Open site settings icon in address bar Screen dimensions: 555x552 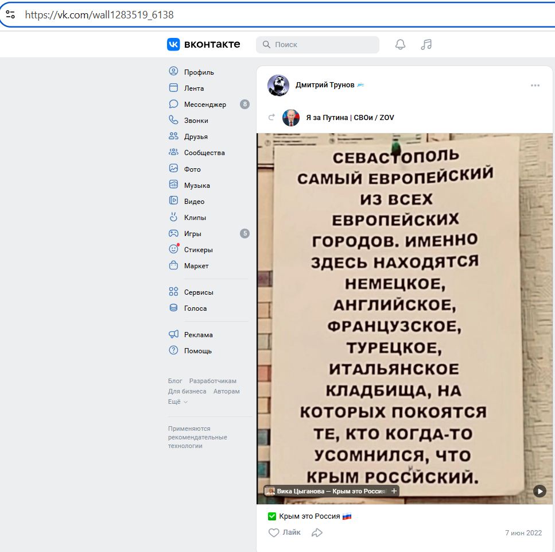10,15
